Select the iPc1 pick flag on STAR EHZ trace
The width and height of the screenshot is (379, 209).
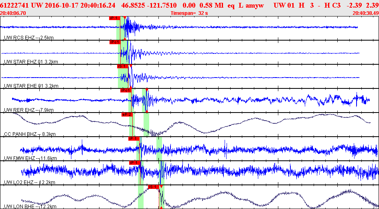115,42
